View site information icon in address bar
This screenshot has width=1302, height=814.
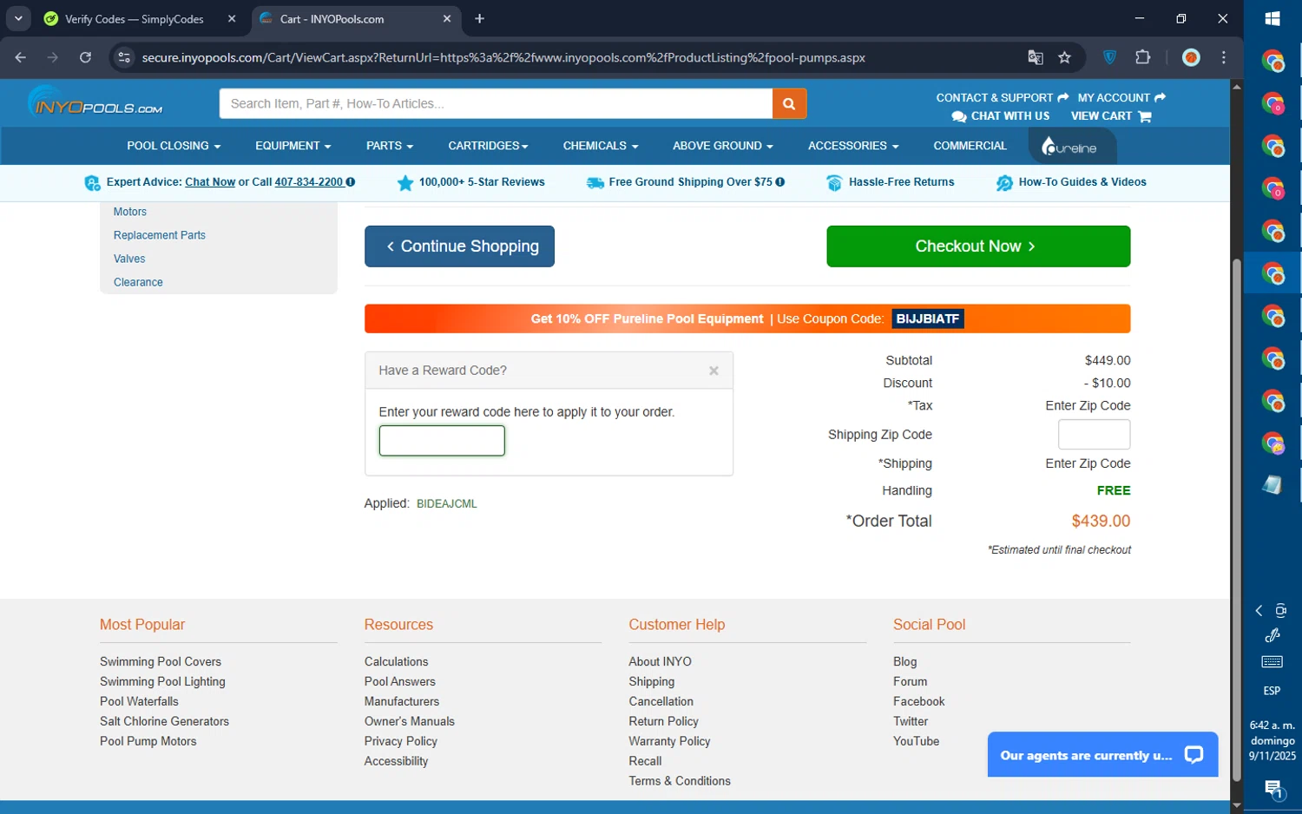point(124,57)
